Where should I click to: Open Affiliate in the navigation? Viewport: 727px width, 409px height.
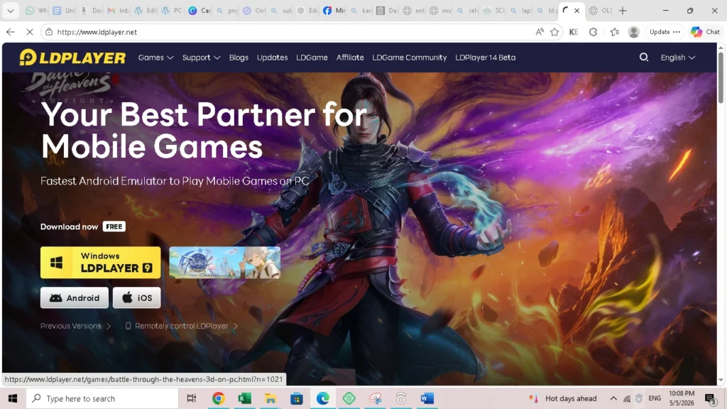tap(350, 58)
